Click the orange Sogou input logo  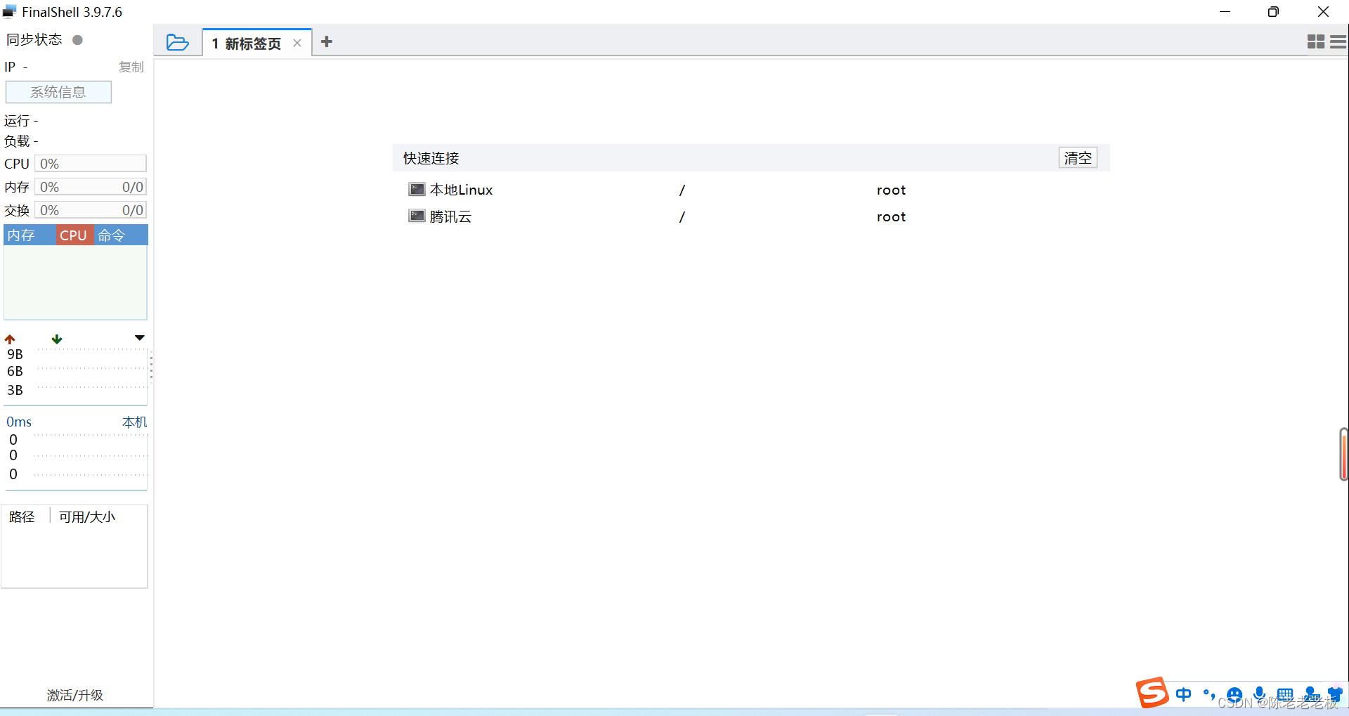(x=1152, y=692)
